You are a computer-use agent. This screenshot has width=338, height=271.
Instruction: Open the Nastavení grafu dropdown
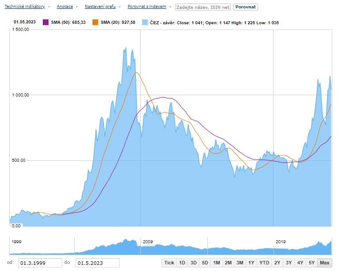pos(100,7)
